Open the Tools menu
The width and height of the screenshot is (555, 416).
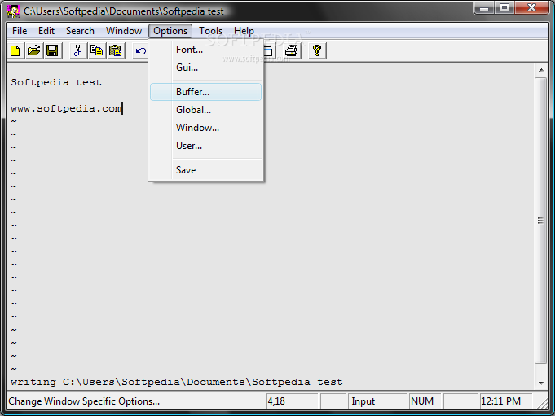[x=210, y=31]
